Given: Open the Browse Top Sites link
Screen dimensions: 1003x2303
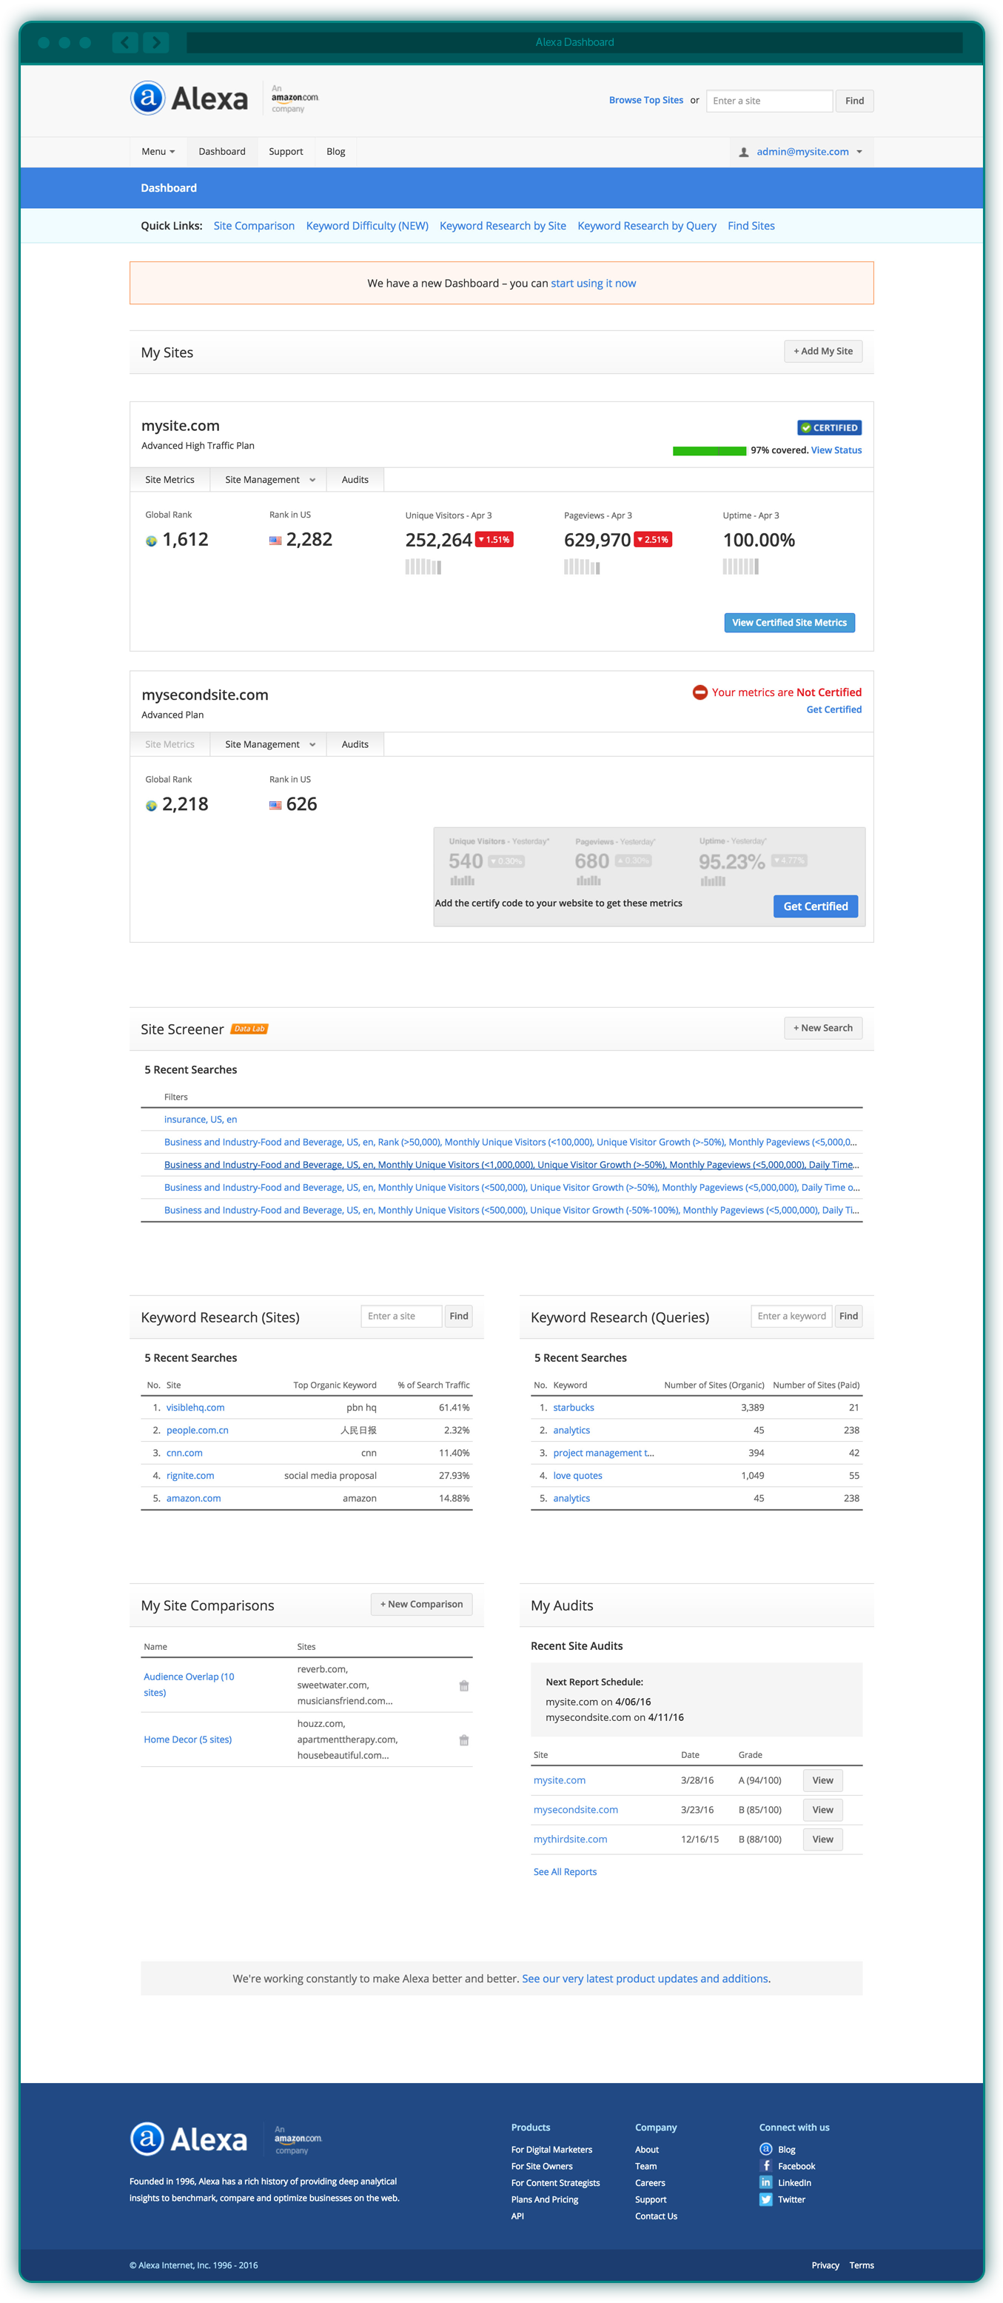Looking at the screenshot, I should point(646,100).
